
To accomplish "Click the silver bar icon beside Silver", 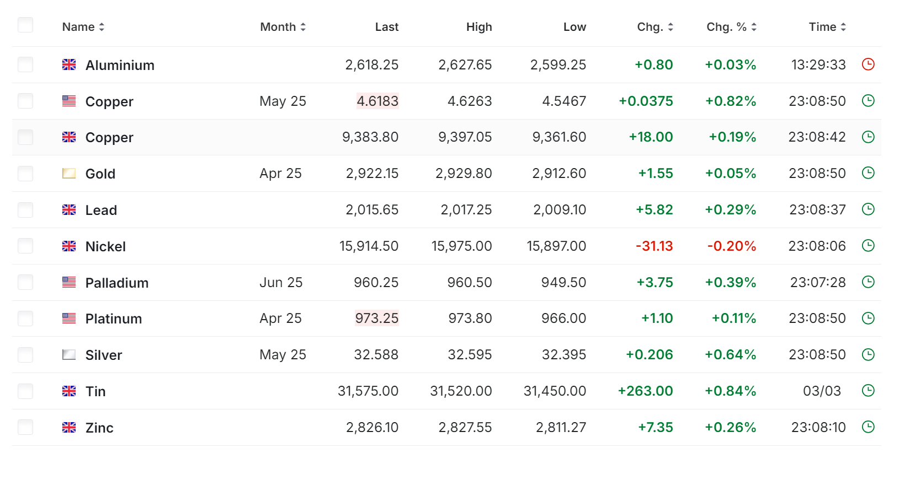I will (x=69, y=355).
